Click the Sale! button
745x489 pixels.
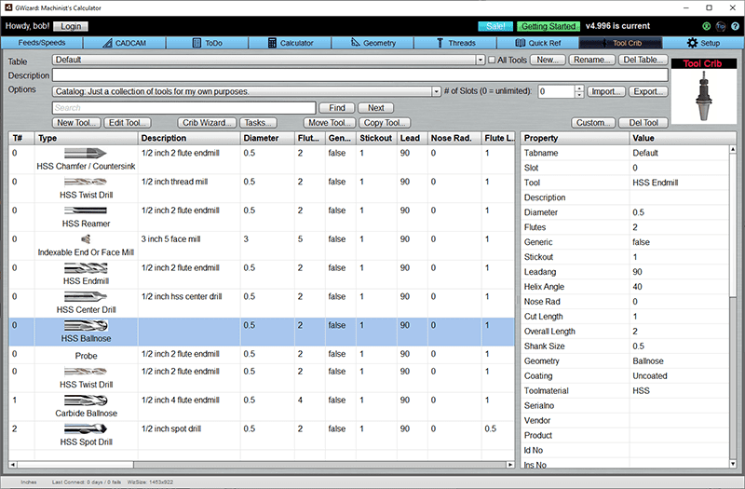coord(495,27)
